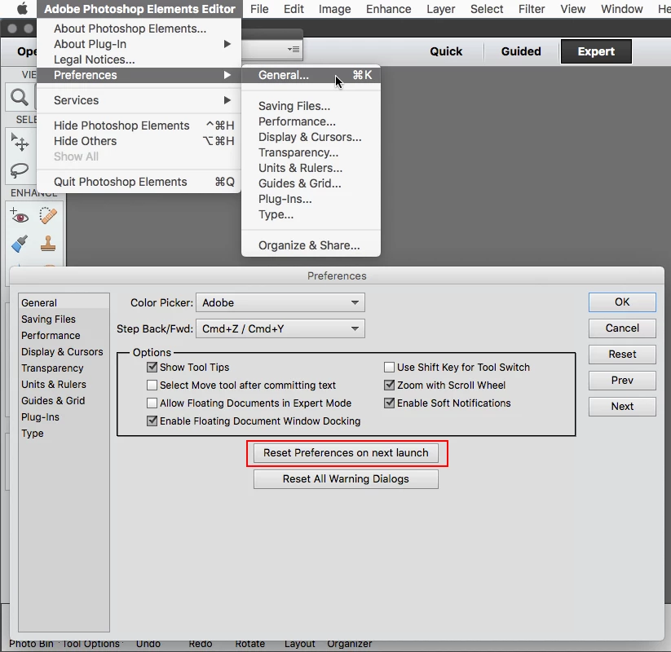Select Hide Photoshop Elements menu item
Image resolution: width=671 pixels, height=652 pixels.
(139, 126)
